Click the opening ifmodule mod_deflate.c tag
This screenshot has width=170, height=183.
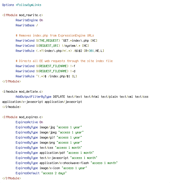(22, 91)
